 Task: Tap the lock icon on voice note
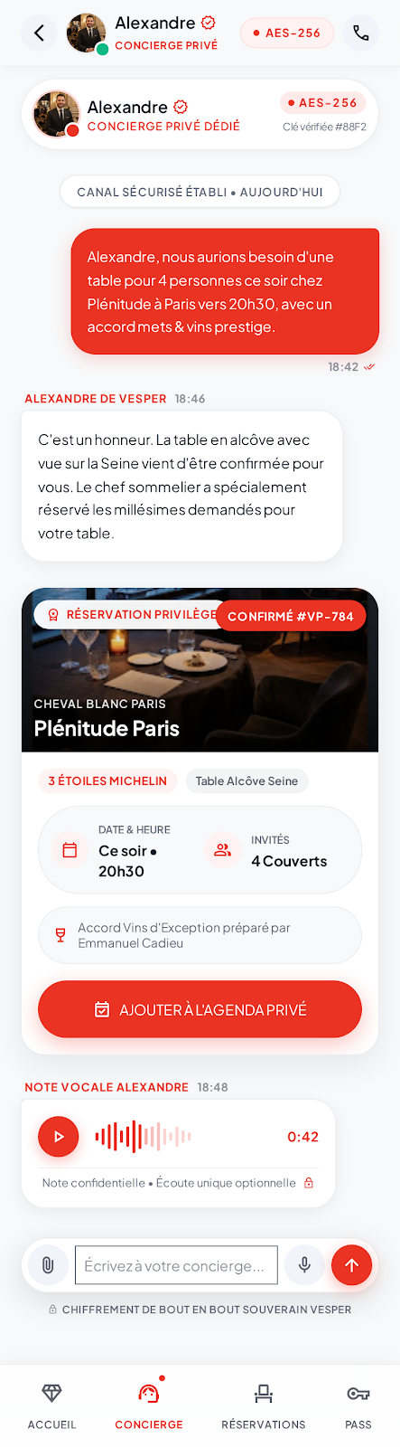click(309, 1183)
